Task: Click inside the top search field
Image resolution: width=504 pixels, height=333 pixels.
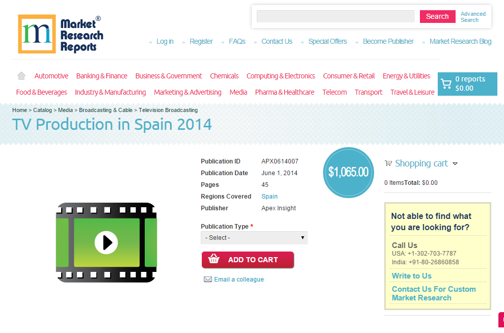Action: pyautogui.click(x=335, y=16)
